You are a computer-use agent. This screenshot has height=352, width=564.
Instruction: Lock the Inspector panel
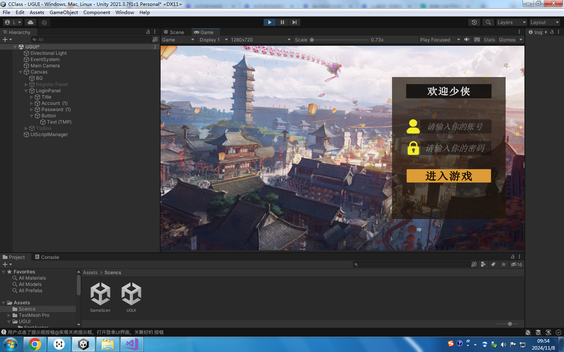(x=552, y=32)
